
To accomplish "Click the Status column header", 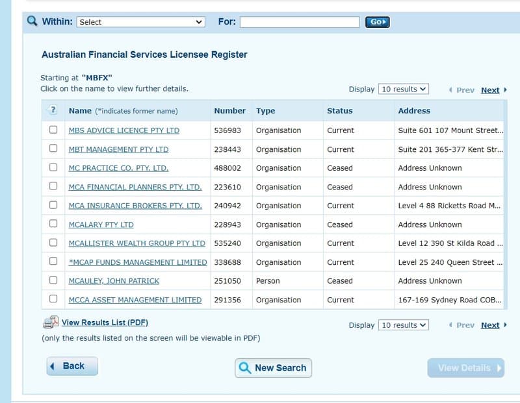I will (x=339, y=110).
